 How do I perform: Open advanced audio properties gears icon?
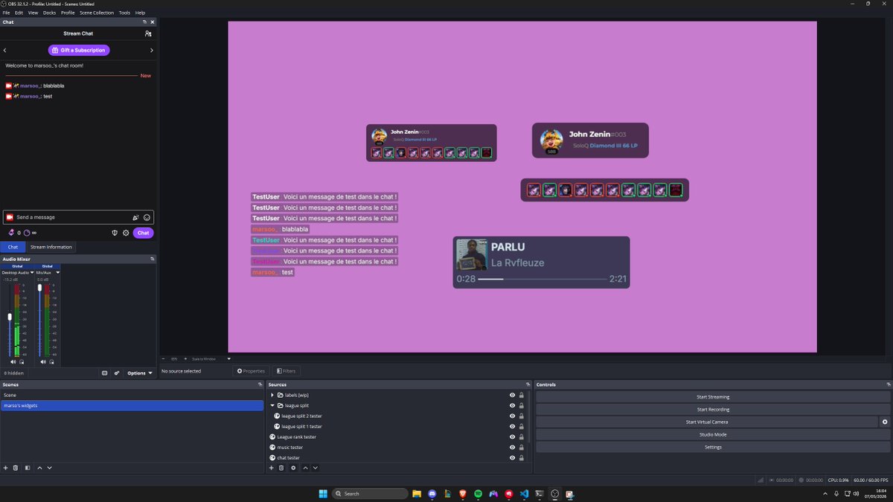point(117,373)
